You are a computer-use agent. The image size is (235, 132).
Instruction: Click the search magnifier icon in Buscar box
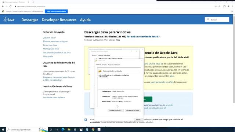click(x=208, y=19)
